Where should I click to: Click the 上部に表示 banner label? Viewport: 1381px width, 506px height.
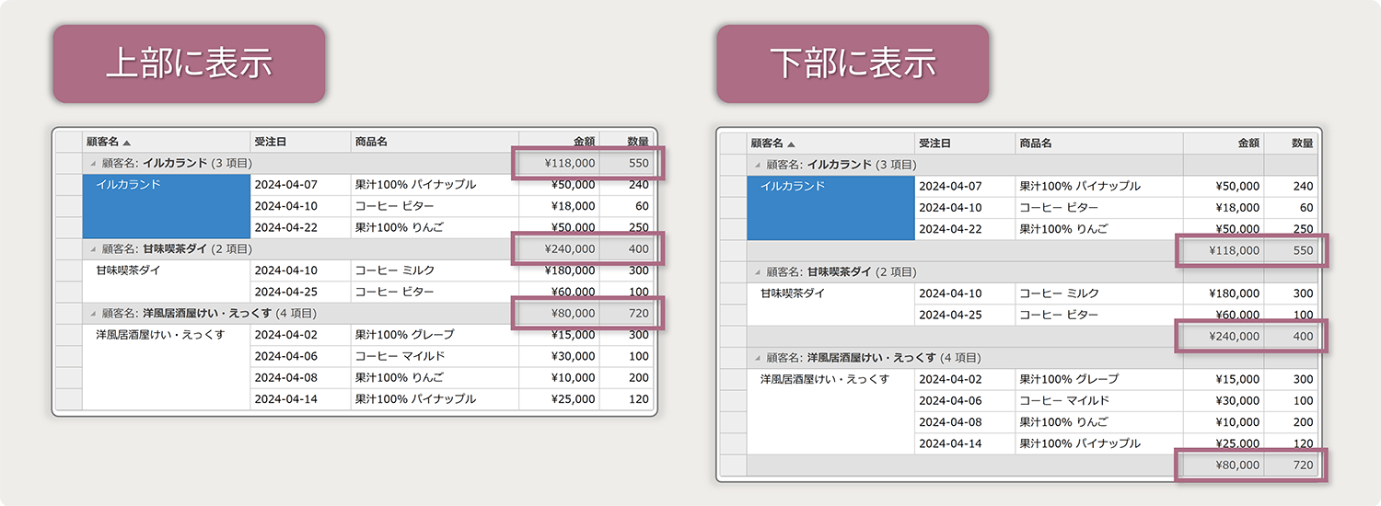point(189,63)
